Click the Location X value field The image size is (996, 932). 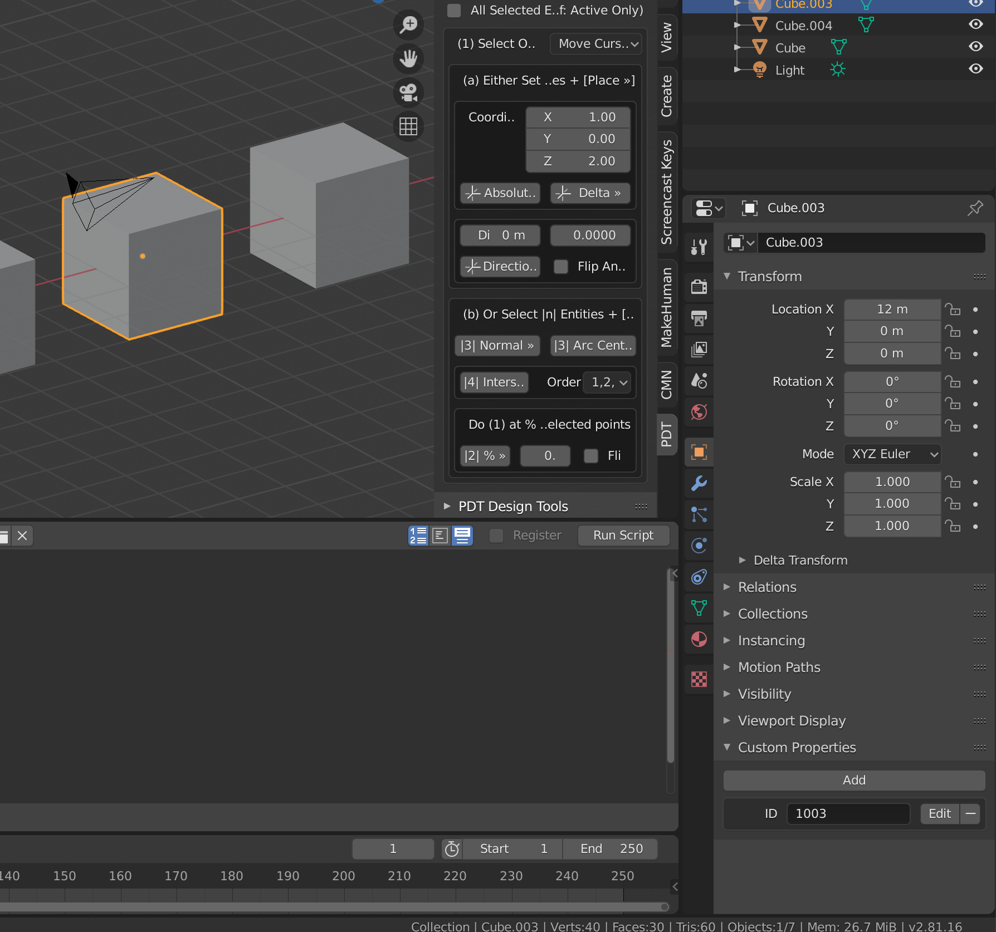pos(892,310)
